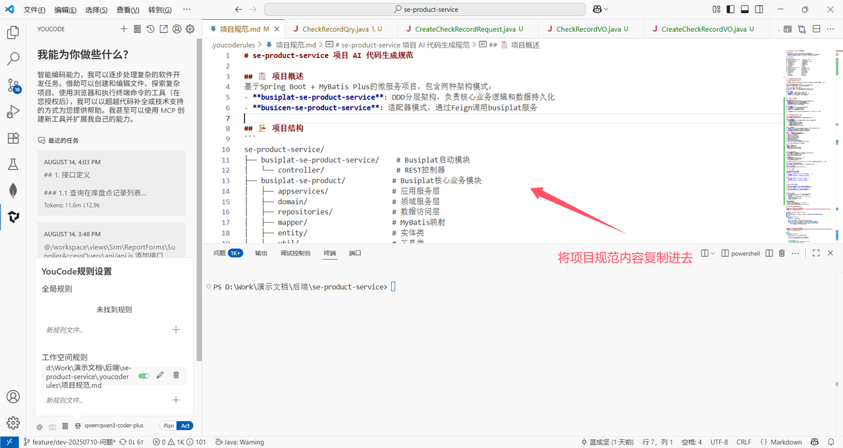Screen dimensions: 843x448
Task: Switch YouCode to Plan mode
Action: 169,426
